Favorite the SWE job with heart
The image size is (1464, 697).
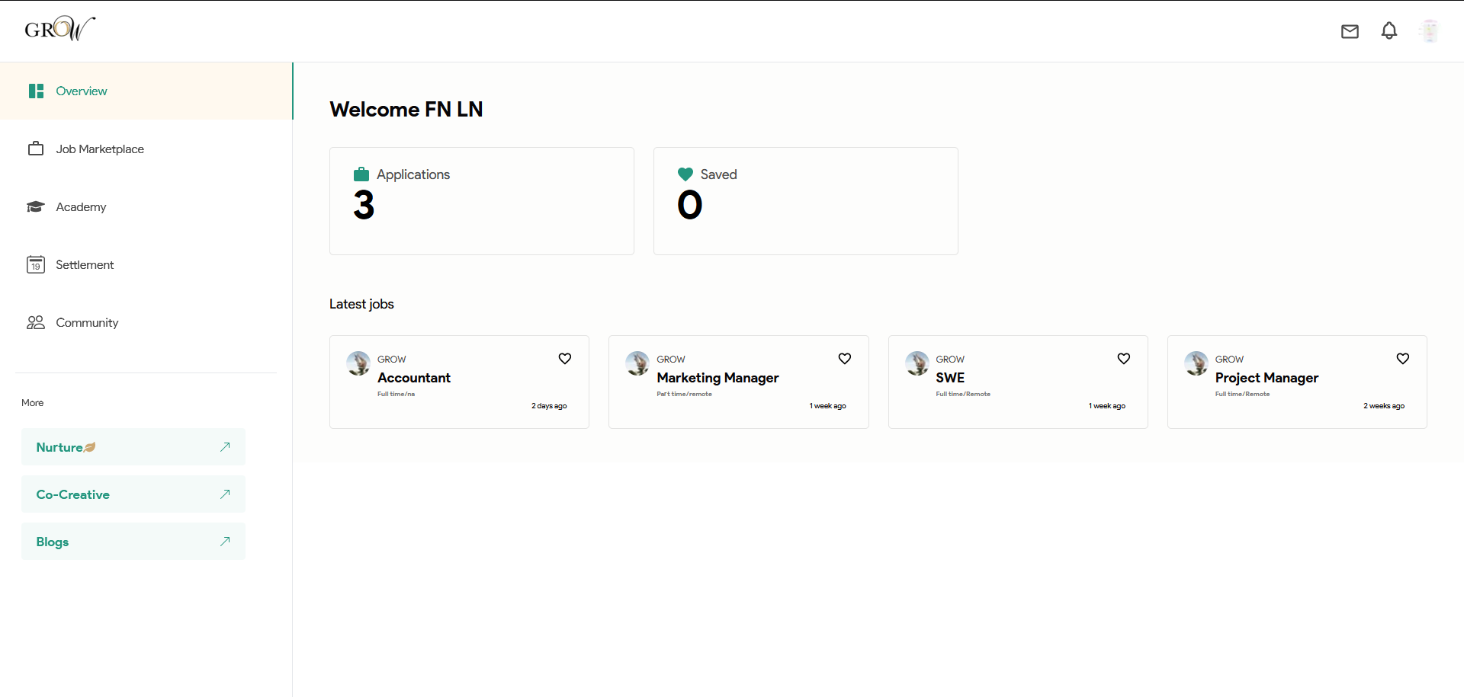point(1124,359)
